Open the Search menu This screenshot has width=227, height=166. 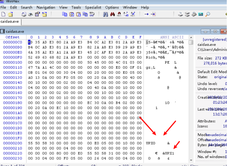pos(26,7)
